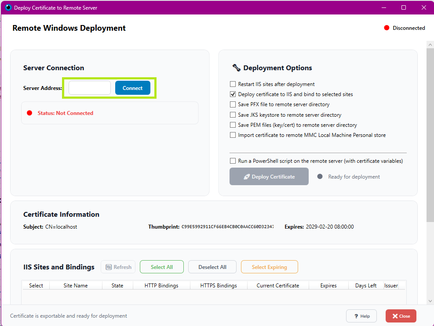Click the Connect button
434x326 pixels.
click(133, 88)
